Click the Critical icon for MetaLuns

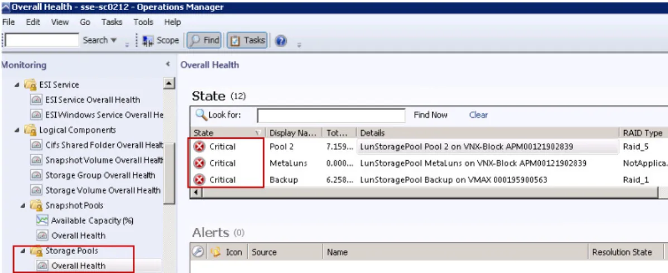[x=199, y=163]
